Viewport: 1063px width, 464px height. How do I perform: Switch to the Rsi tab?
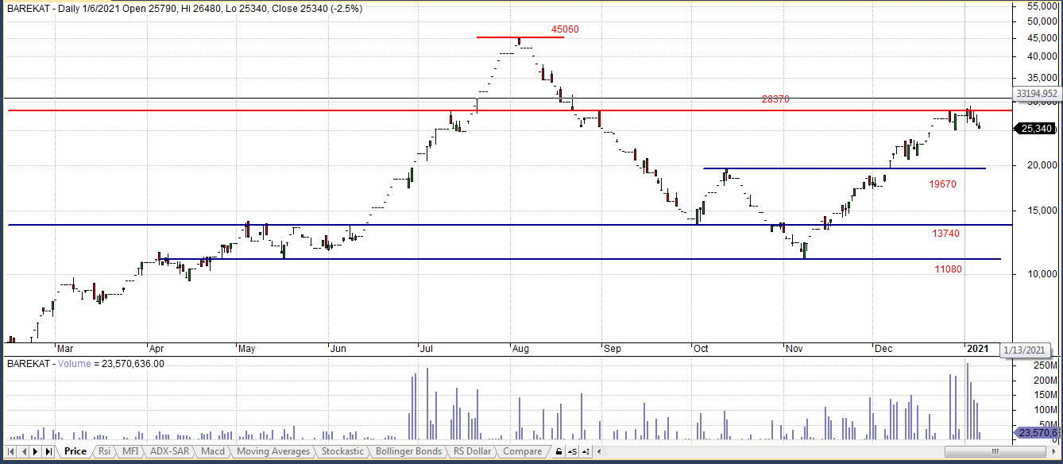tap(104, 451)
